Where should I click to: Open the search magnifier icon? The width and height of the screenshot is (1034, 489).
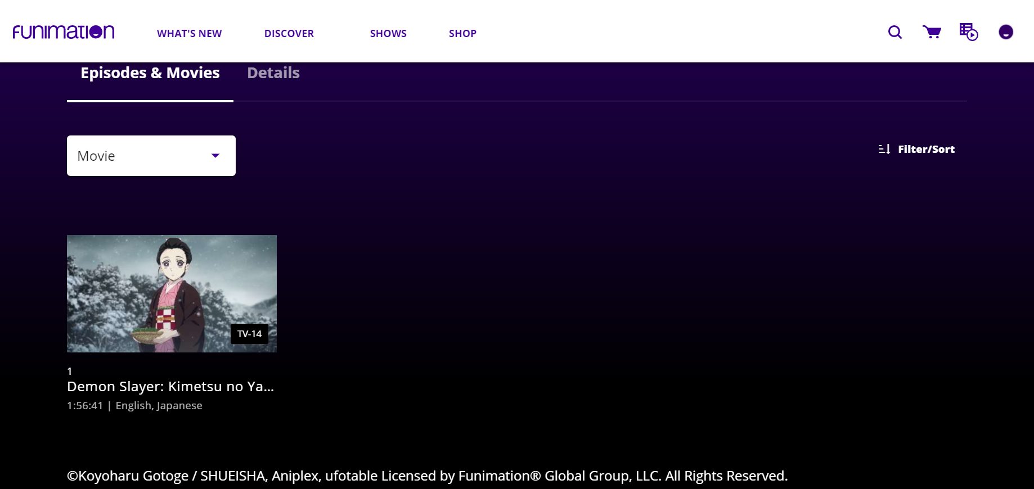pos(894,32)
